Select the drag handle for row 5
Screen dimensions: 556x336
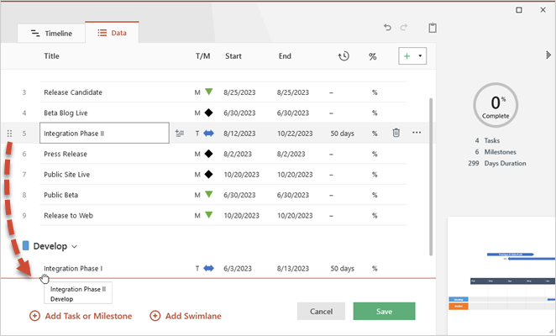click(x=9, y=134)
